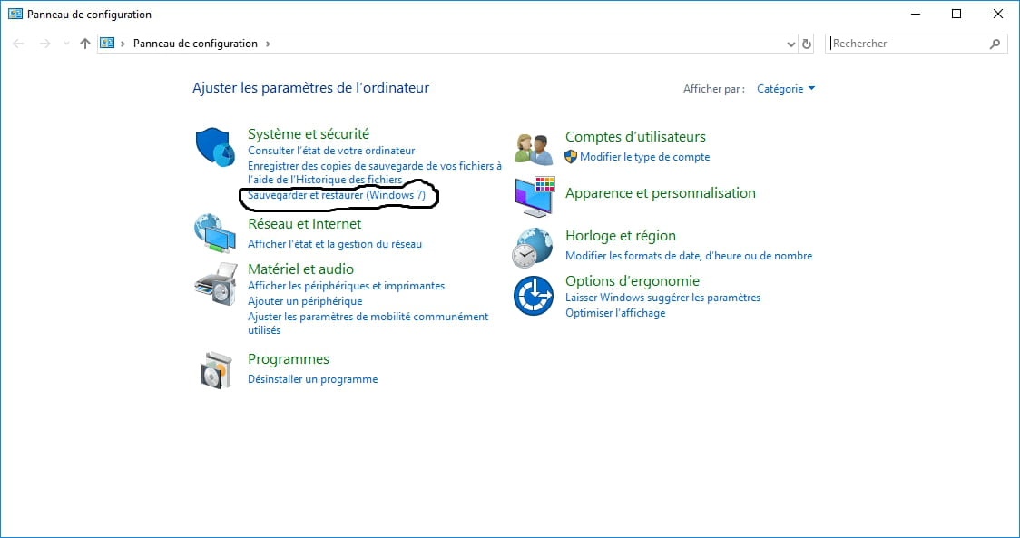Image resolution: width=1020 pixels, height=538 pixels.
Task: Click the Panneau de configuration breadcrumb
Action: [x=195, y=44]
